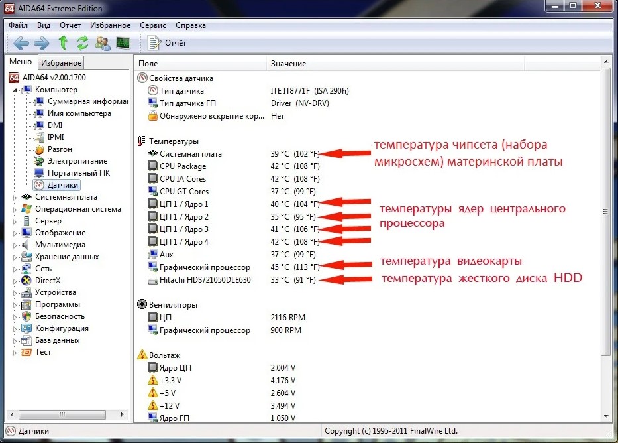The height and width of the screenshot is (443, 618).
Task: Collapse the Компьютер tree node
Action: [15, 90]
